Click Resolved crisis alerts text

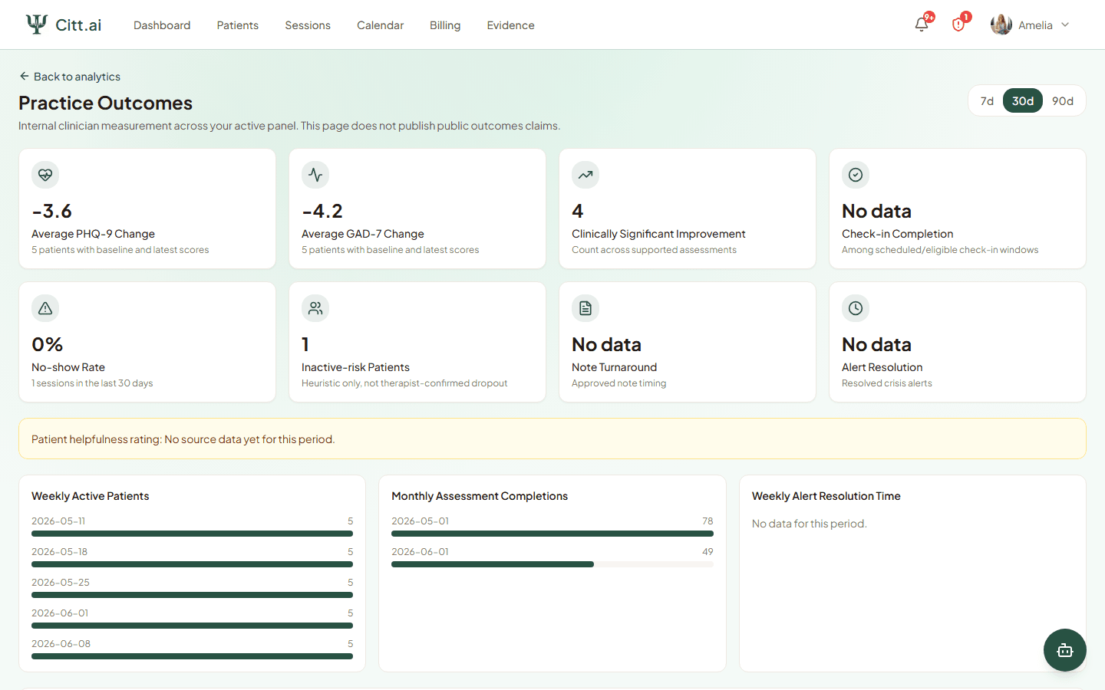pos(886,383)
